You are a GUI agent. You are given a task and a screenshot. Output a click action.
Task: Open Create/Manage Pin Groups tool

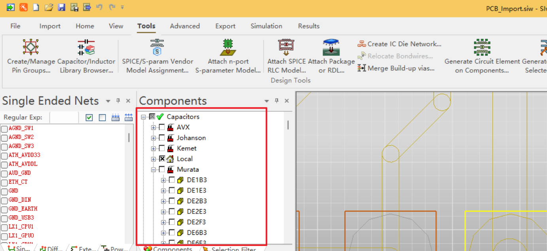pos(31,57)
